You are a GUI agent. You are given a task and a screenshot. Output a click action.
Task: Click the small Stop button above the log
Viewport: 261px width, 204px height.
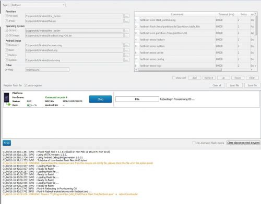click(7, 143)
